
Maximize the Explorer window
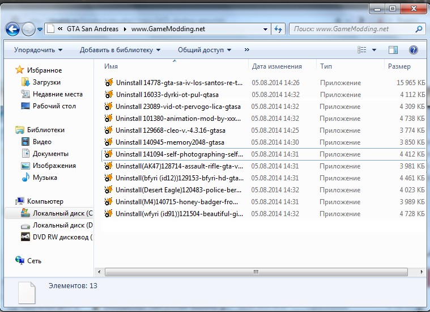pyautogui.click(x=393, y=9)
